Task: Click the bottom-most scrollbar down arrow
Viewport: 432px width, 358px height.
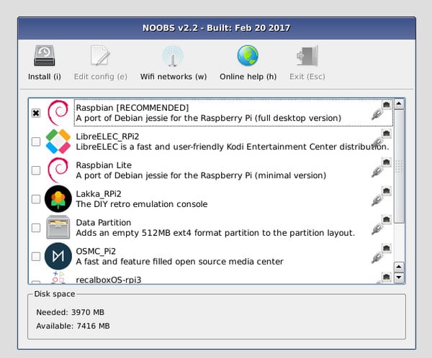Action: click(399, 277)
